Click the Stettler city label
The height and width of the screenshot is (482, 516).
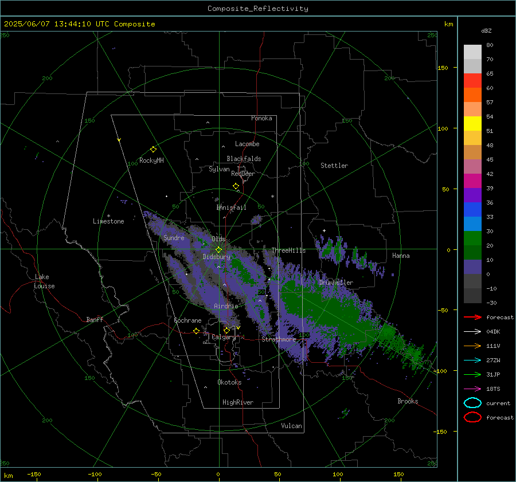pyautogui.click(x=334, y=166)
